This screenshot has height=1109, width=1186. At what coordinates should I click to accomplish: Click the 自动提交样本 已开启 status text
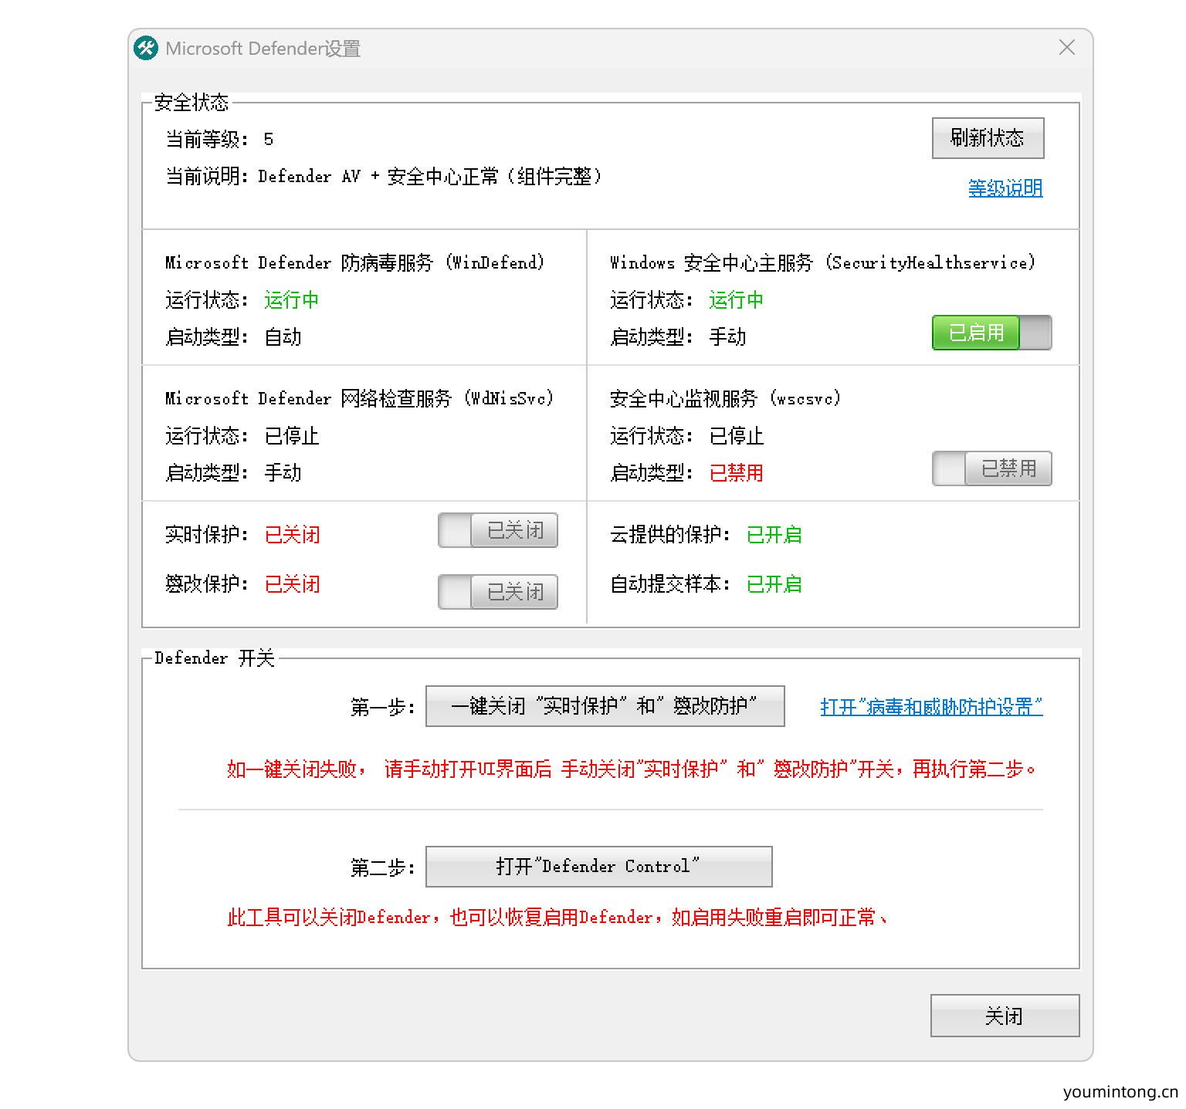(773, 583)
